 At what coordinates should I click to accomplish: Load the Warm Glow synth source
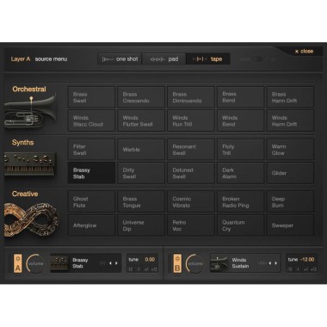click(290, 150)
